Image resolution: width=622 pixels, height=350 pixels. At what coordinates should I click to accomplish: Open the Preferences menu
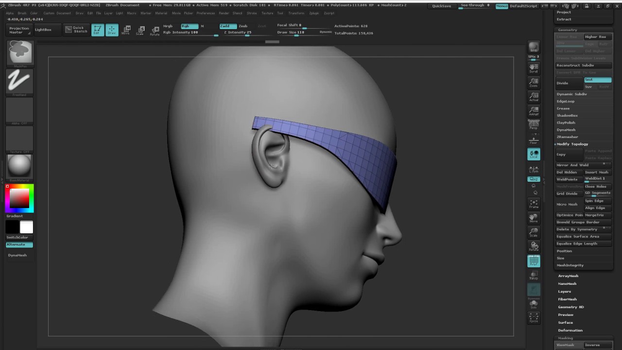206,13
